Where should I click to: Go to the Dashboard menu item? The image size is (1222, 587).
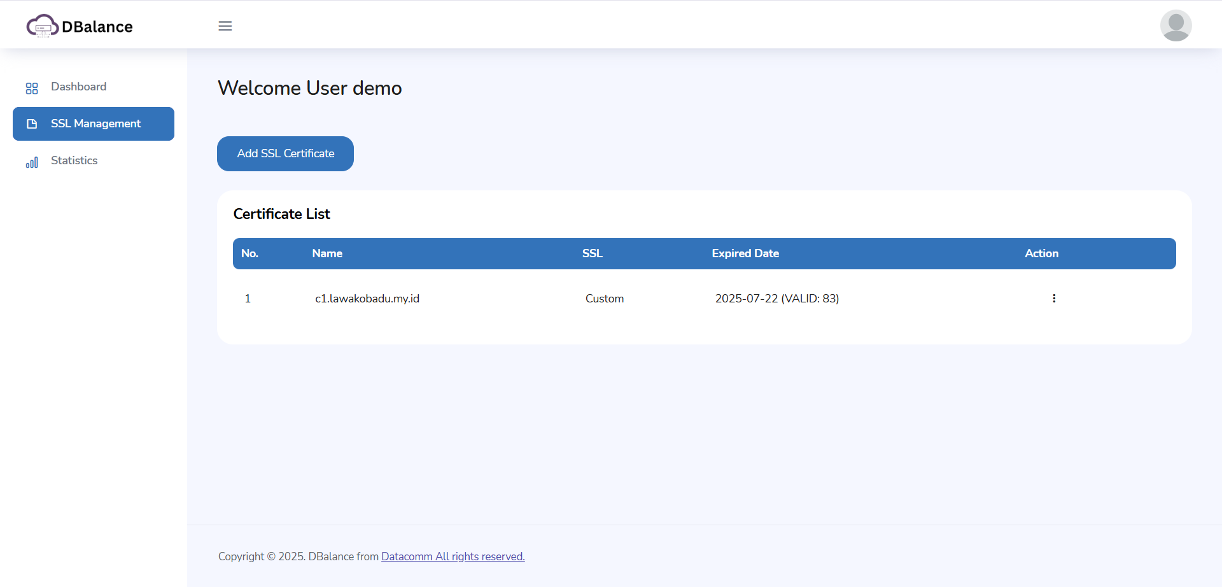[x=78, y=87]
